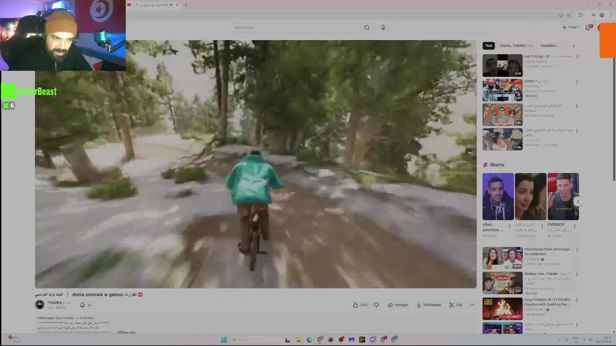This screenshot has height=346, width=616.
Task: Open options menu for dak ft dofiga video
Action: click(577, 57)
